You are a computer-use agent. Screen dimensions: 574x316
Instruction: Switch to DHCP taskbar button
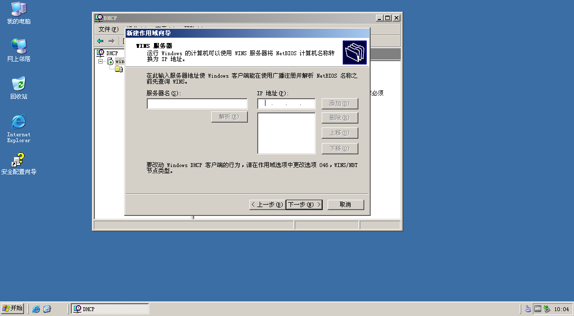(x=110, y=309)
